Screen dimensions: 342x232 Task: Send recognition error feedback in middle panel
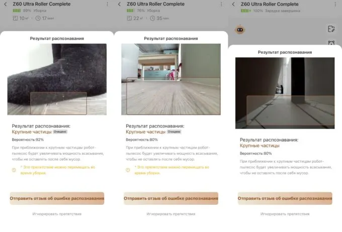[x=171, y=198]
